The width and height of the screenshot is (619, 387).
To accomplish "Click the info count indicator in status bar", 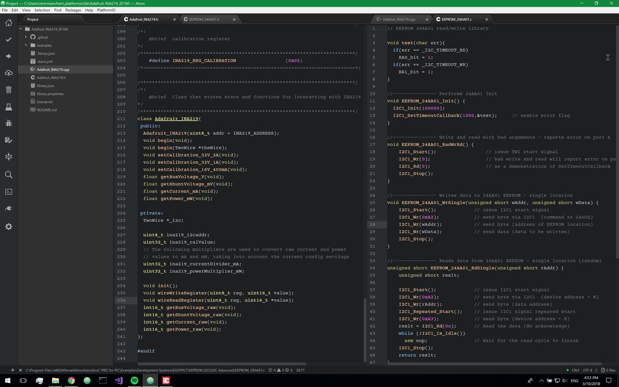I will tap(288, 370).
